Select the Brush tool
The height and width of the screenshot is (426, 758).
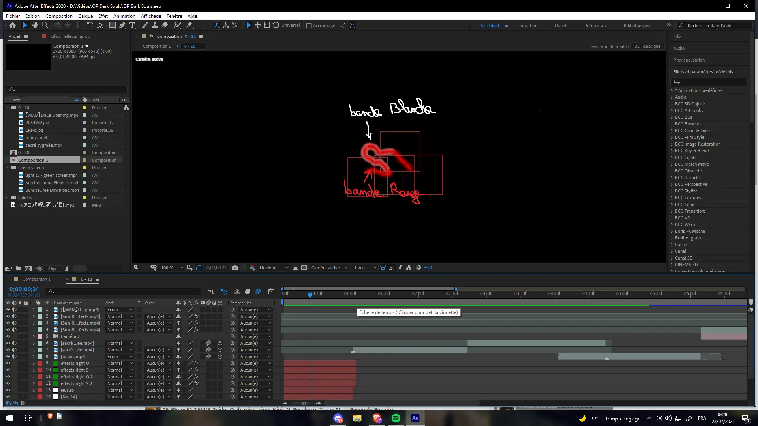click(145, 25)
